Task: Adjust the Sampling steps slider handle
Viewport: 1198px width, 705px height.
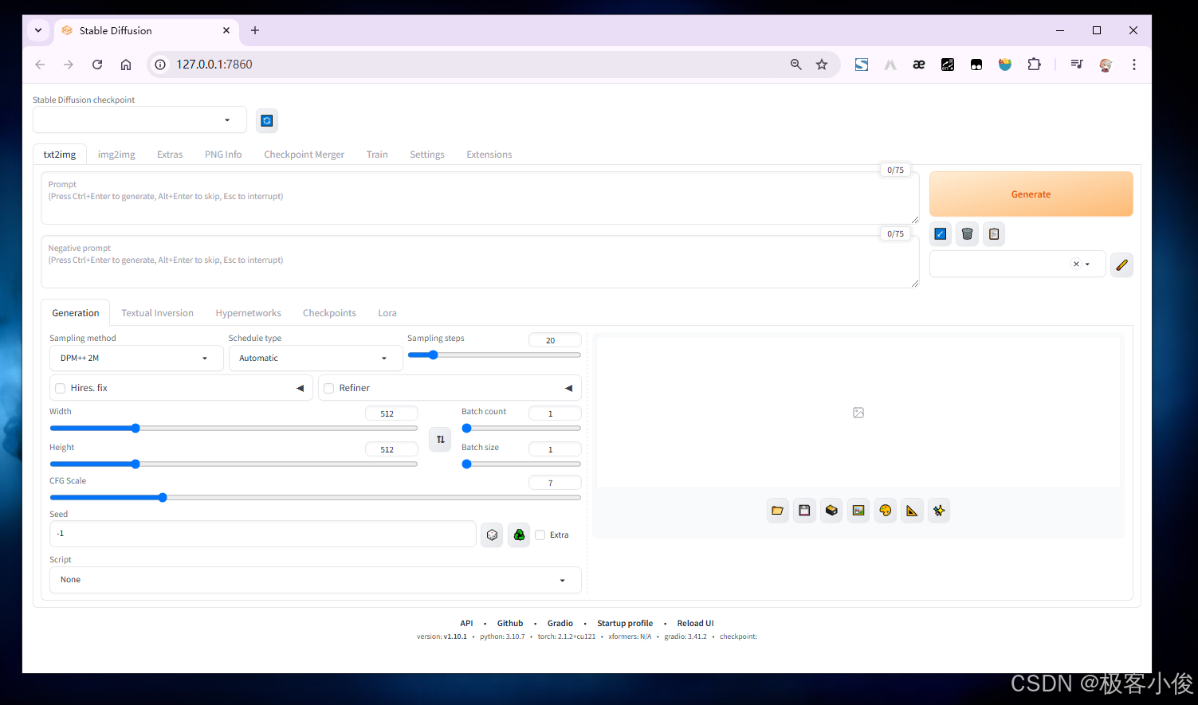Action: pos(434,355)
